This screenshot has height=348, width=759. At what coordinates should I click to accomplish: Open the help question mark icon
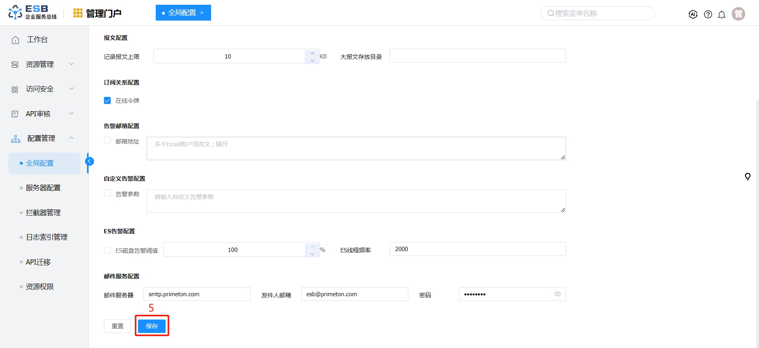(x=708, y=15)
